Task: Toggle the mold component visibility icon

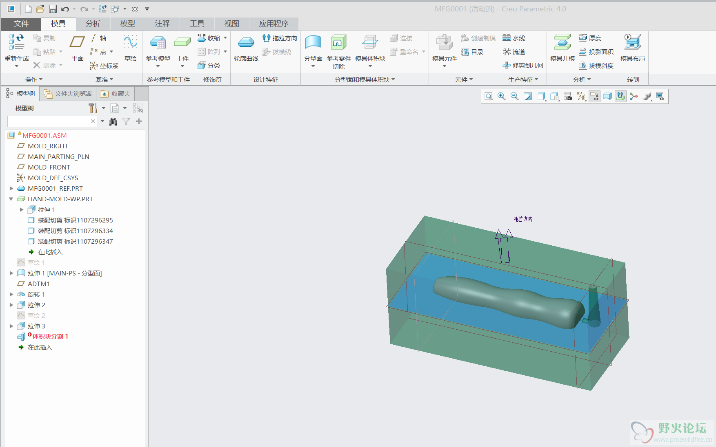Action: point(660,97)
